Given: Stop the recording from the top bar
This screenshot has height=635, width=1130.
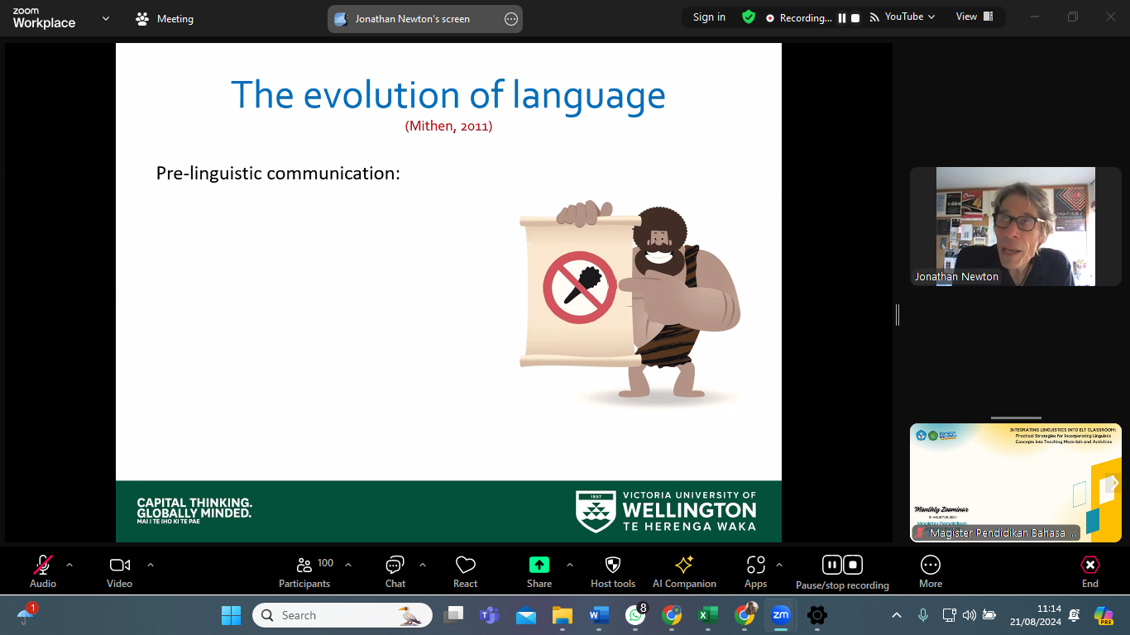Looking at the screenshot, I should (855, 17).
